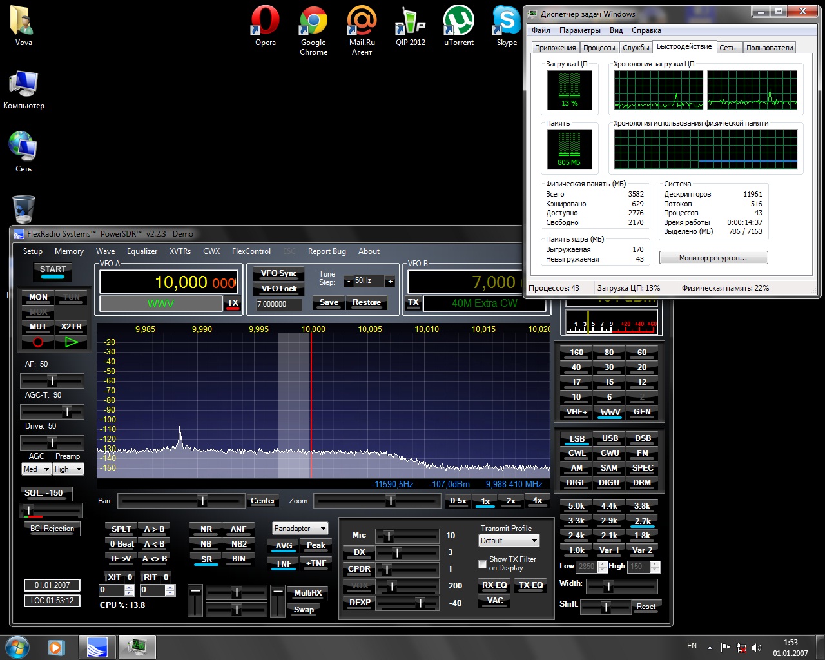Click the VFO A frequency display
Screen dimensions: 825x660
click(x=169, y=282)
